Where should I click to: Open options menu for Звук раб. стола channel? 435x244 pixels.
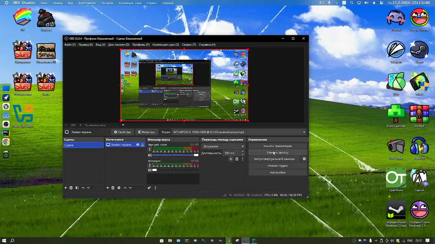(150, 149)
